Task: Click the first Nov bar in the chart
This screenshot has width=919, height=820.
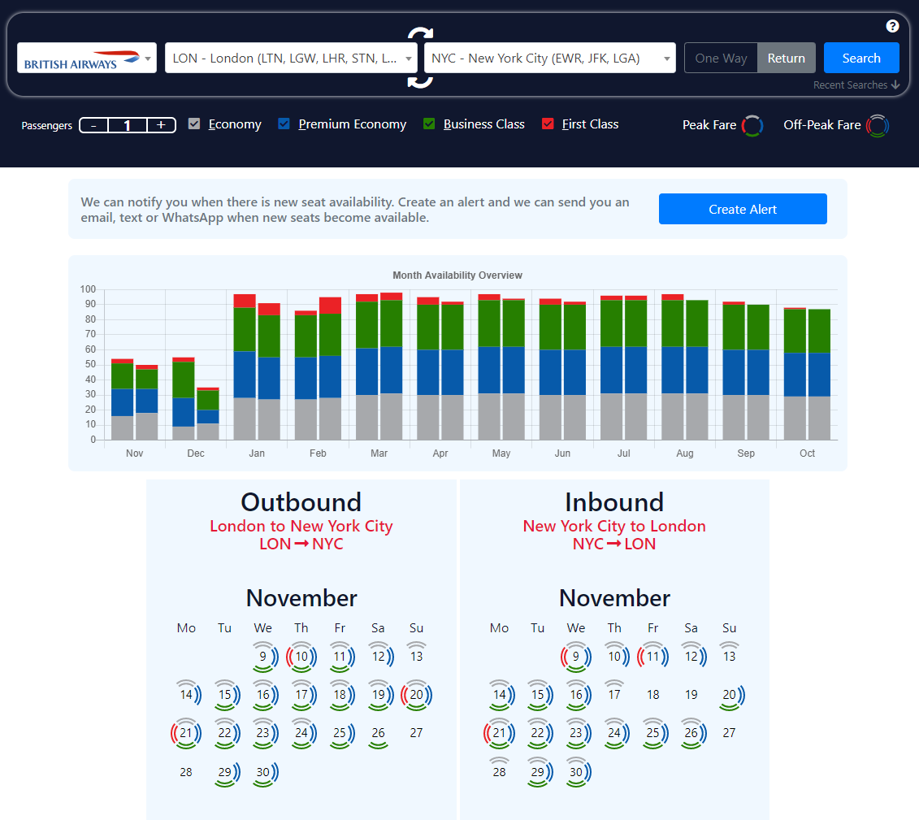Action: pos(123,399)
